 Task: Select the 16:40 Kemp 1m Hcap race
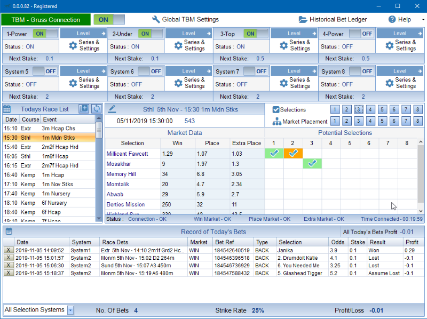(x=48, y=175)
